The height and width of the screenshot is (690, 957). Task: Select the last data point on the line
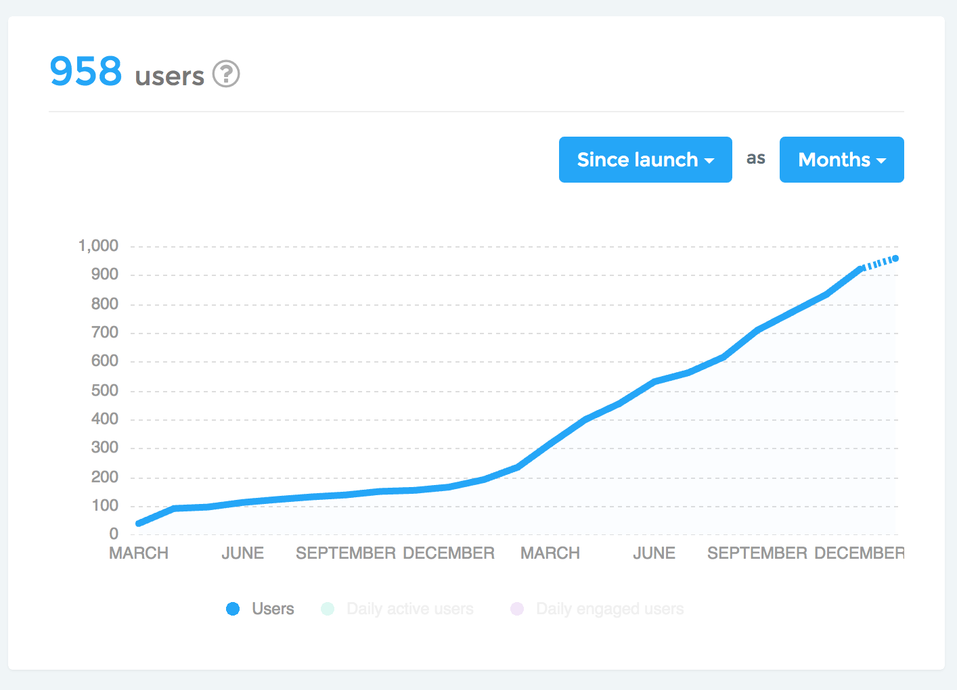(x=895, y=258)
